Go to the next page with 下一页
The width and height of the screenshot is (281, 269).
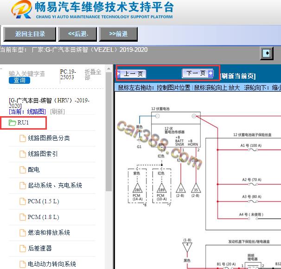(198, 73)
